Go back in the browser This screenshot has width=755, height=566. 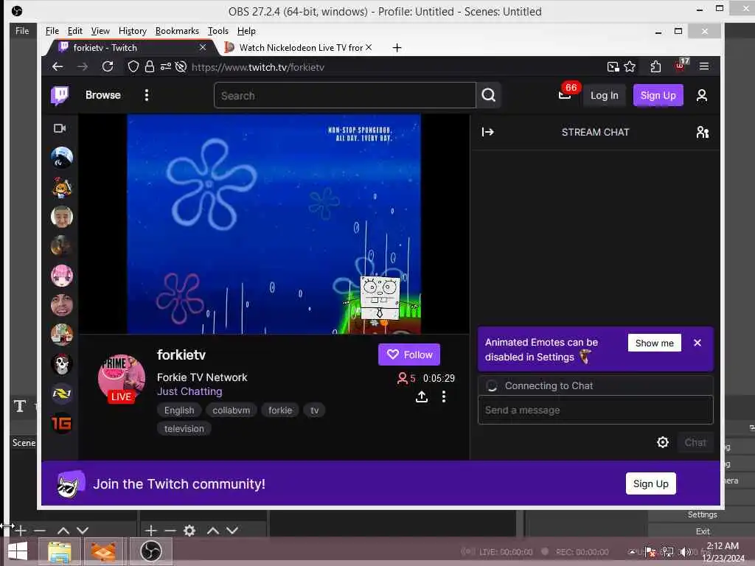(58, 67)
